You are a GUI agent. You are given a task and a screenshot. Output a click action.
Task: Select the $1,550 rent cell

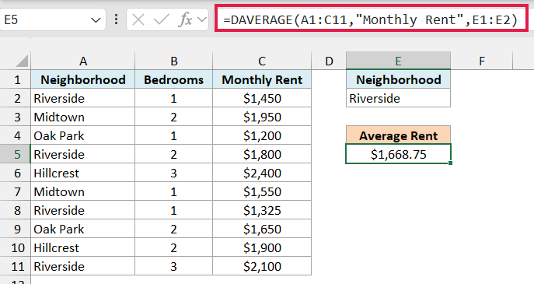(x=262, y=191)
